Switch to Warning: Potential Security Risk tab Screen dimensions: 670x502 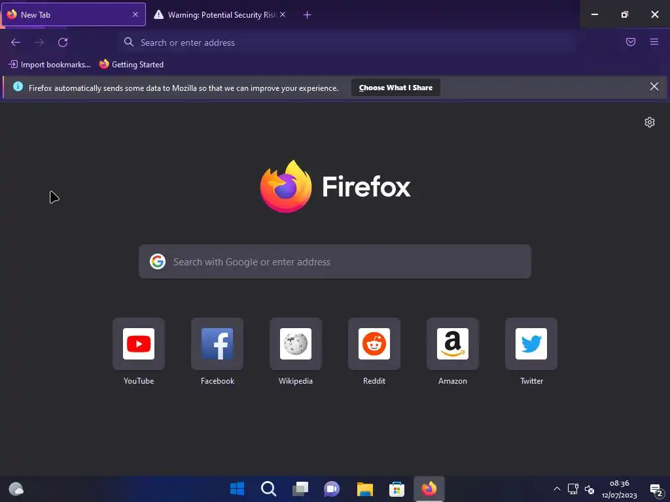220,14
